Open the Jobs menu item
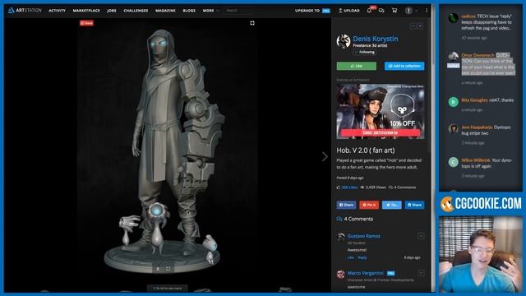Viewport: 526px width, 296px height. tap(112, 11)
